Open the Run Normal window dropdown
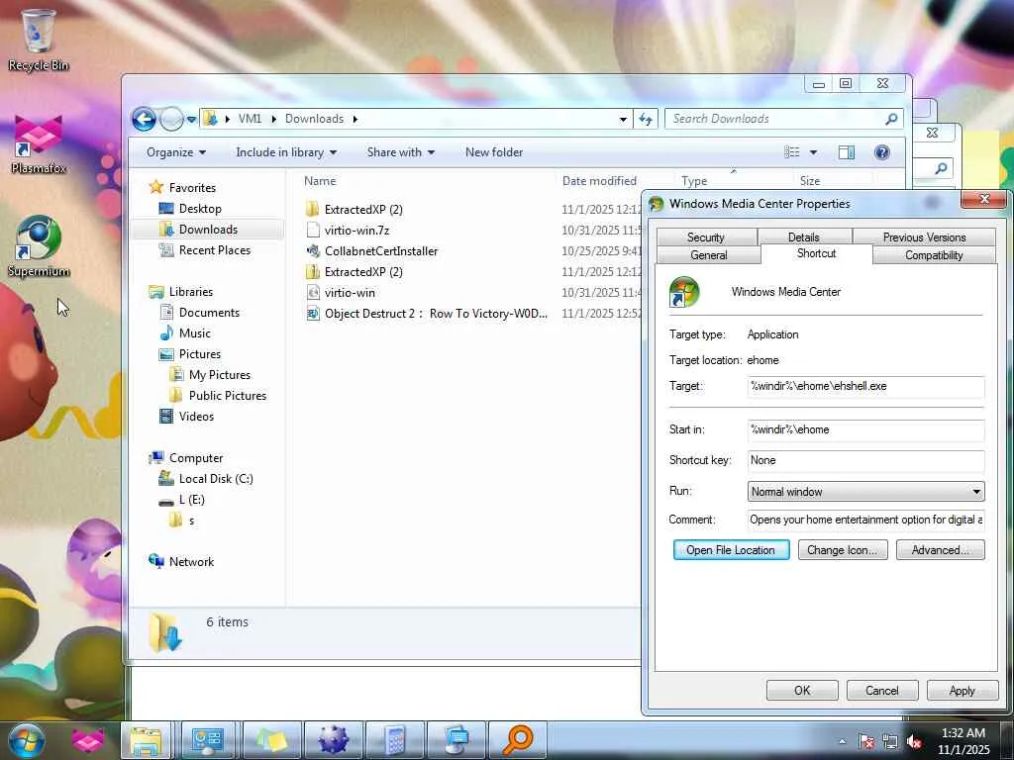The height and width of the screenshot is (760, 1014). (865, 492)
